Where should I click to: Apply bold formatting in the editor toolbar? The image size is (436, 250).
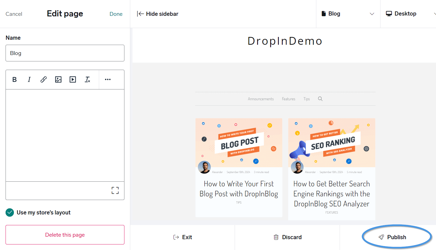point(15,79)
